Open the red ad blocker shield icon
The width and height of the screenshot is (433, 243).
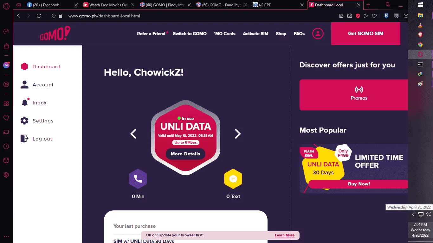(358, 16)
